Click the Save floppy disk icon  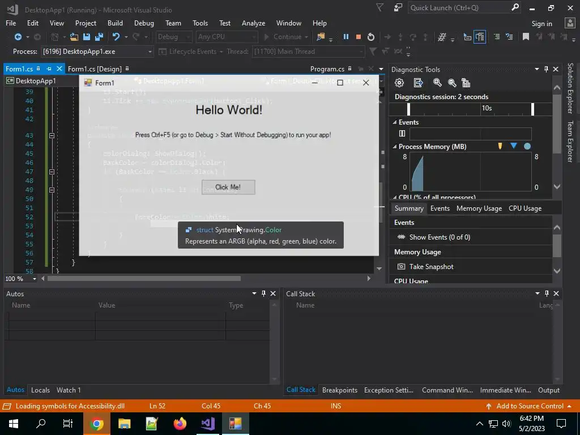coord(87,37)
